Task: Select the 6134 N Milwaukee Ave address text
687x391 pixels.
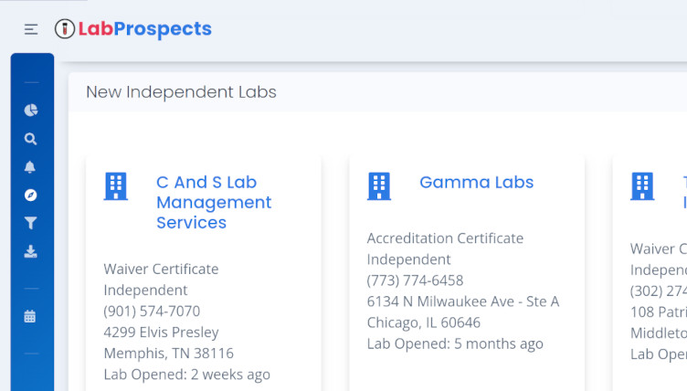Action: (x=463, y=301)
